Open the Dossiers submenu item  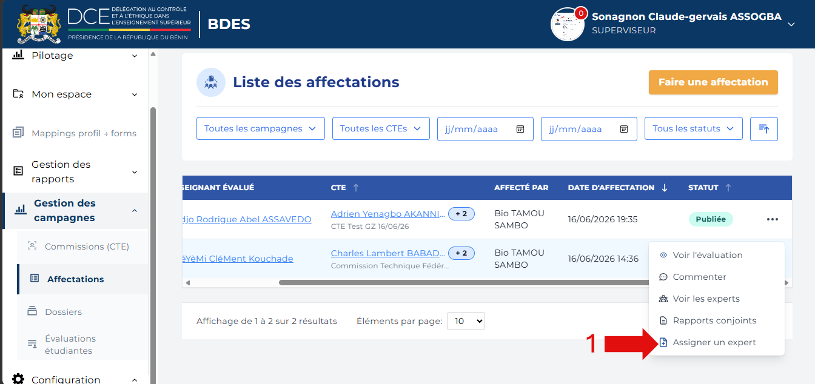(63, 312)
